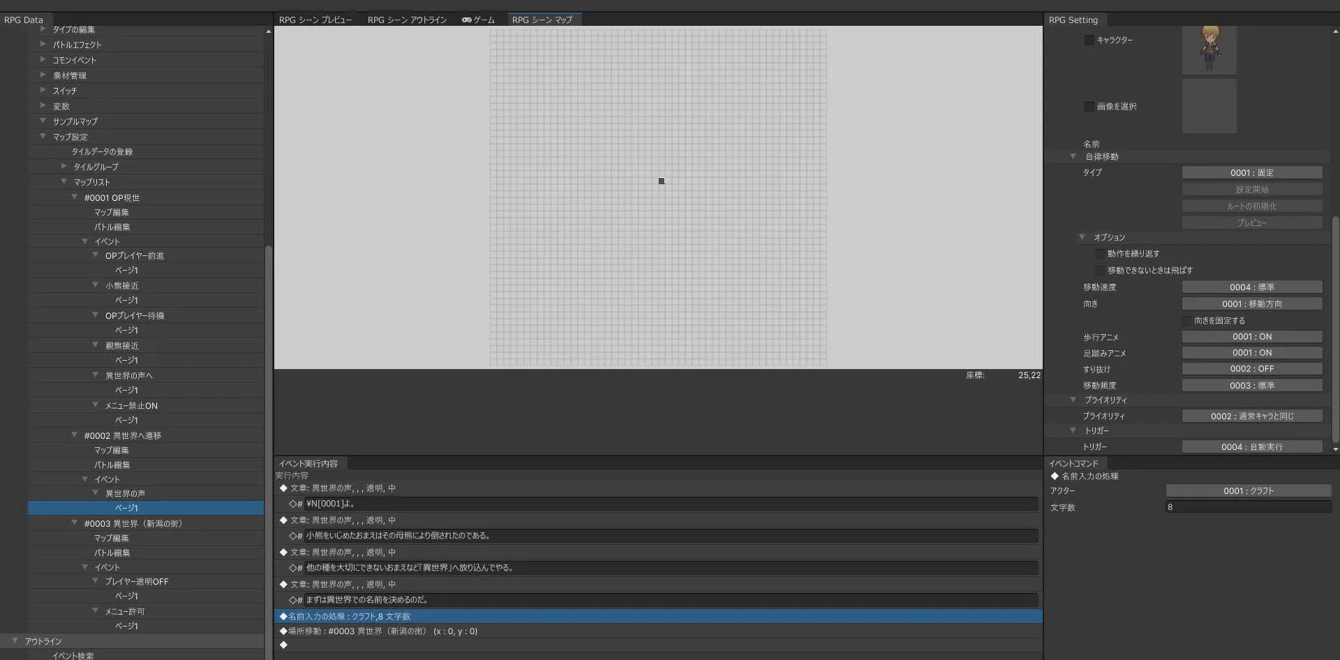Click the diamond icon on 名前入力の処理 row
The image size is (1340, 660).
click(x=283, y=617)
